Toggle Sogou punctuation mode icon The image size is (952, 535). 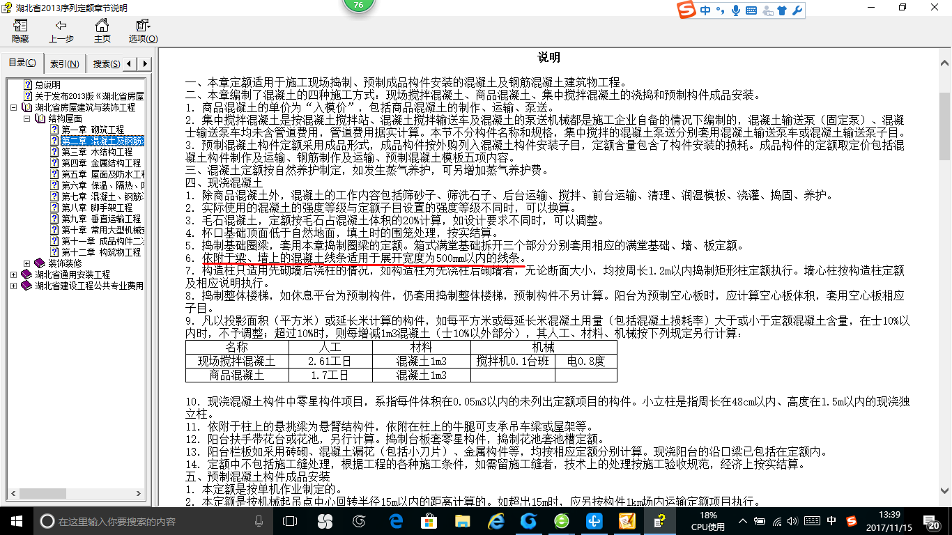tap(721, 10)
